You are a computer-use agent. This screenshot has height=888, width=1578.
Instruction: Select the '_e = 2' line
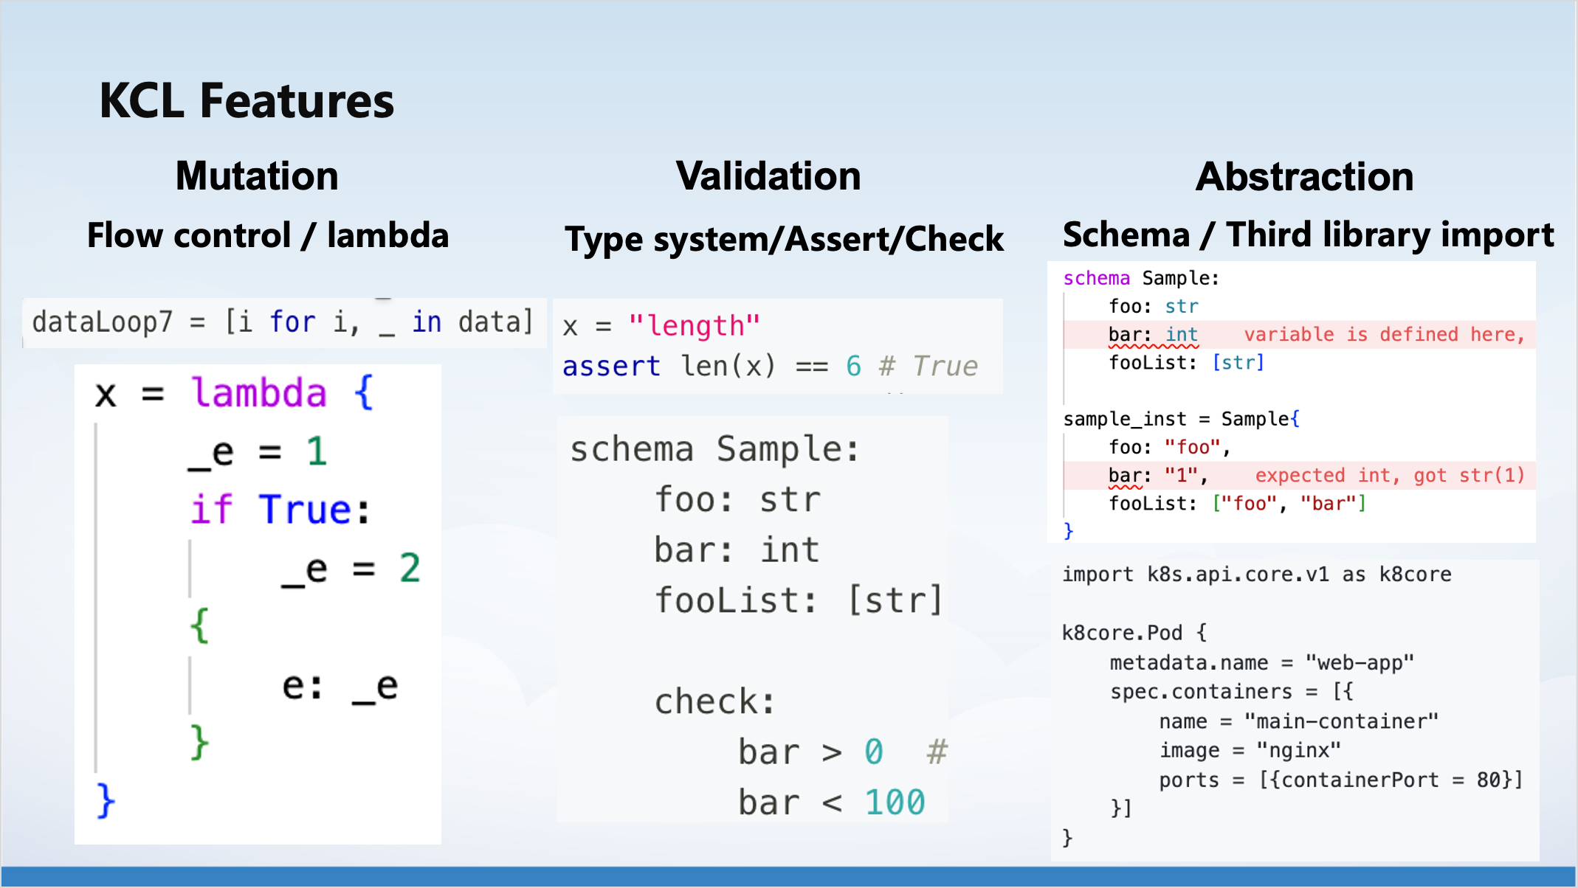(x=351, y=568)
